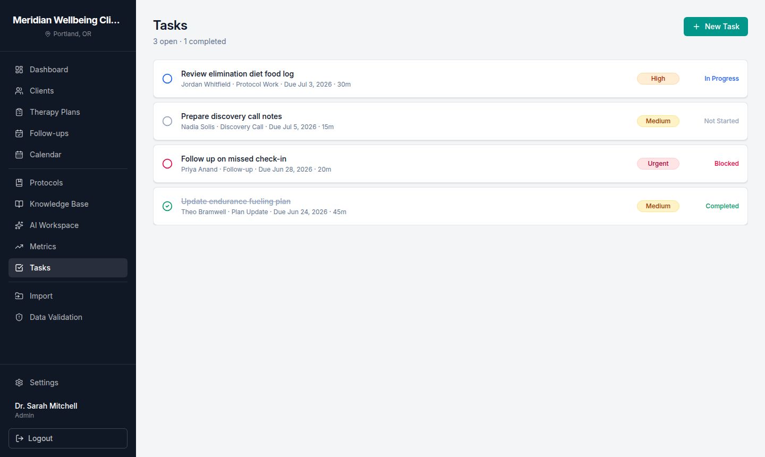Image resolution: width=765 pixels, height=457 pixels.
Task: Open Dashboard in the sidebar
Action: pyautogui.click(x=68, y=70)
